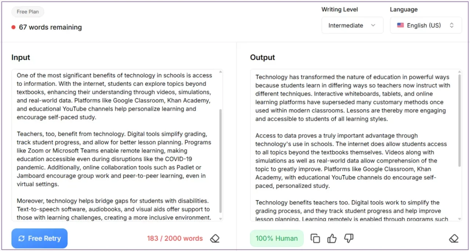Click the red status dot
The width and height of the screenshot is (470, 251).
14,27
